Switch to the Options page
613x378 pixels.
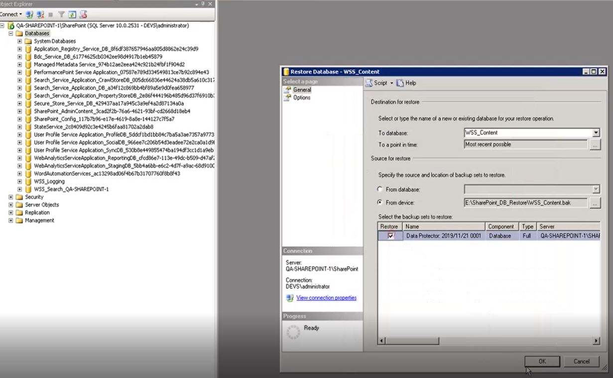(x=302, y=98)
